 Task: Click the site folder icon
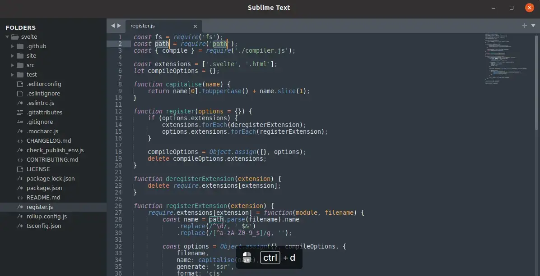tap(20, 56)
